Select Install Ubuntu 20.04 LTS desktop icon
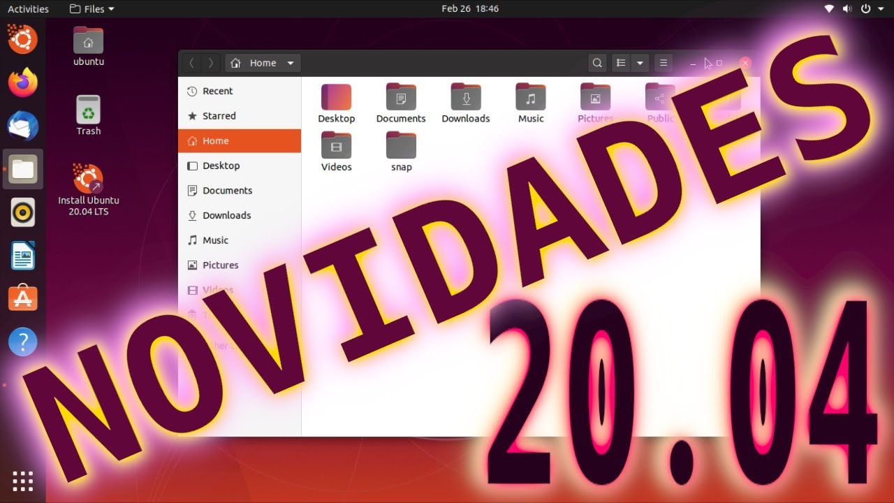The width and height of the screenshot is (894, 503). click(x=89, y=190)
